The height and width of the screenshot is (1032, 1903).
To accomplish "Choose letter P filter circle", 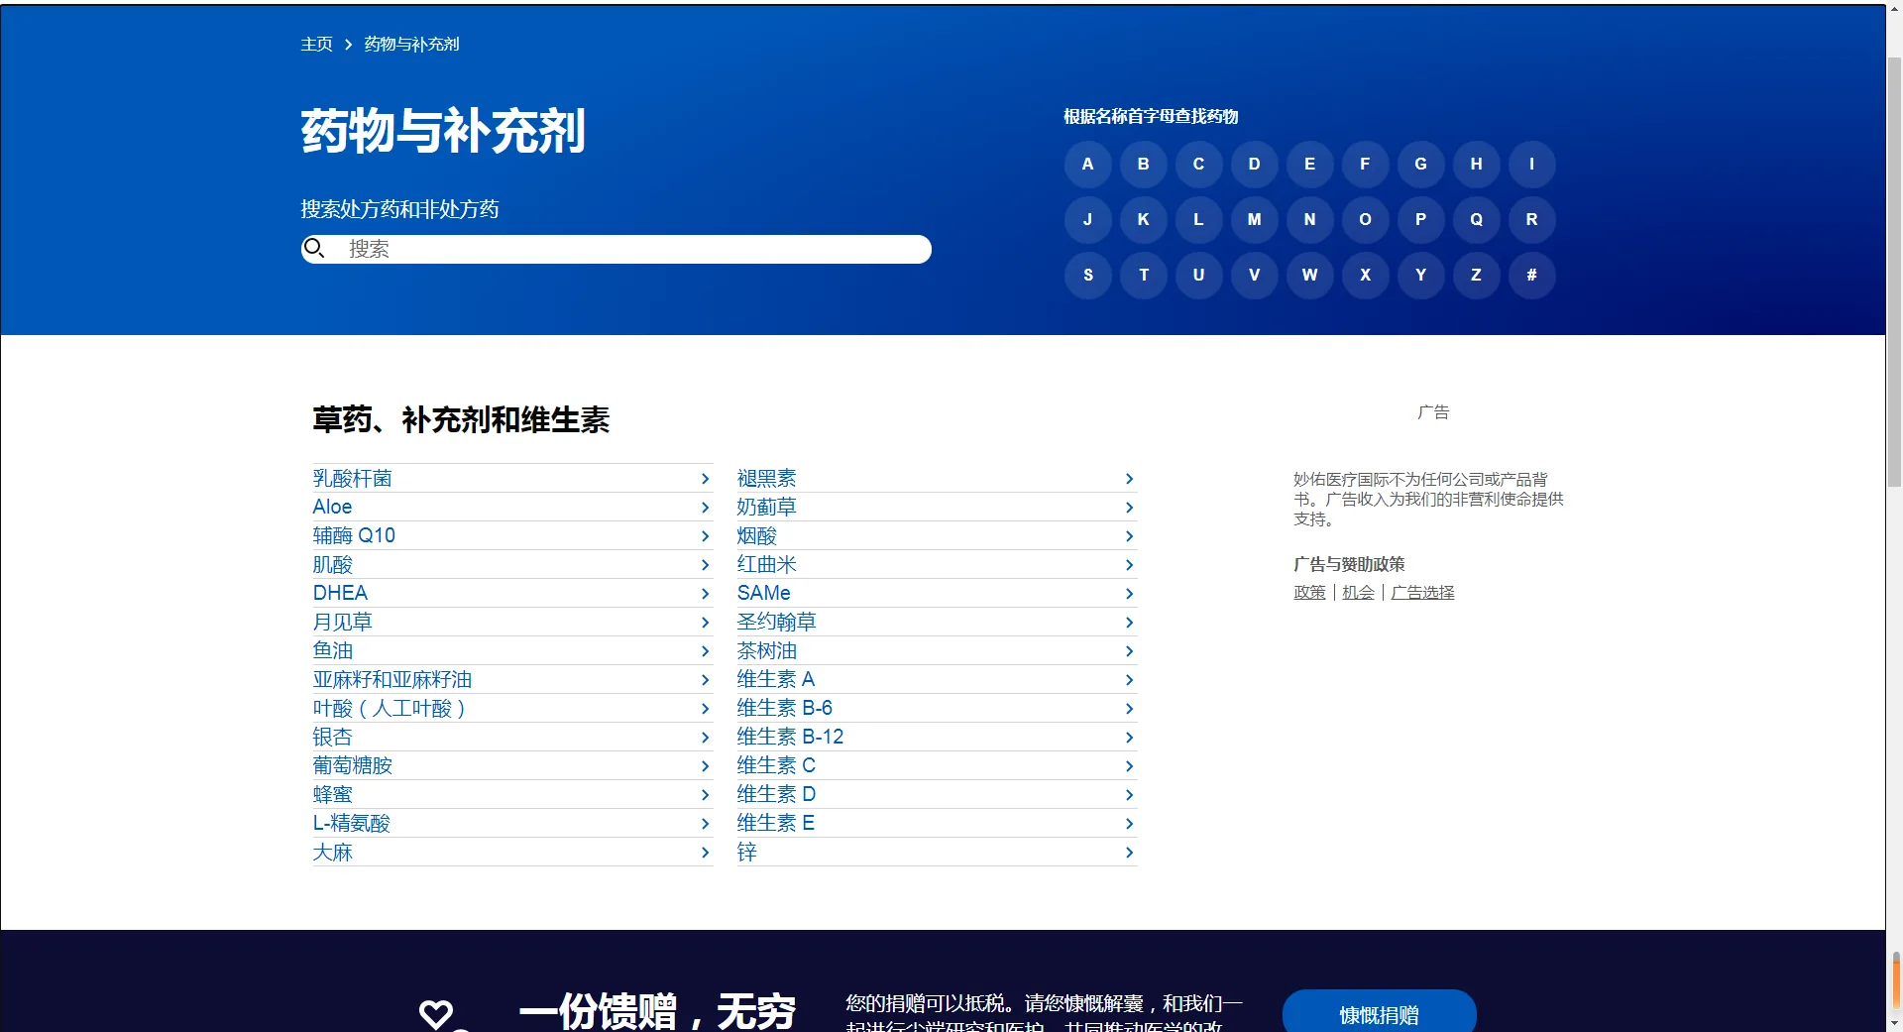I will coord(1420,219).
